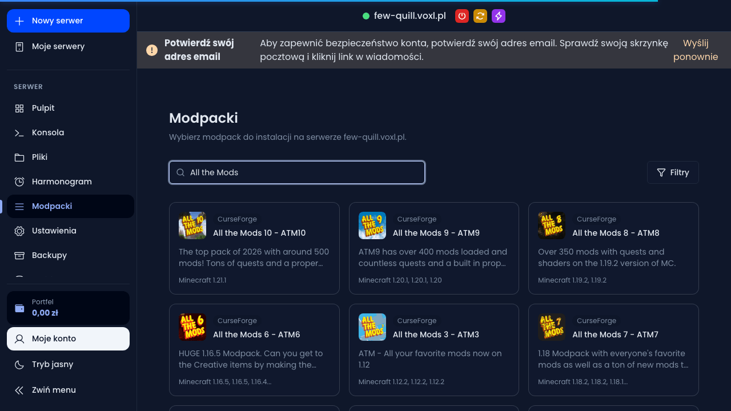731x411 pixels.
Task: Click the Modpacki list icon
Action: pos(19,207)
